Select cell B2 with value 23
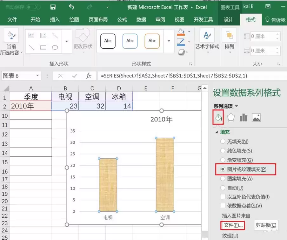The image size is (287, 240). point(65,106)
